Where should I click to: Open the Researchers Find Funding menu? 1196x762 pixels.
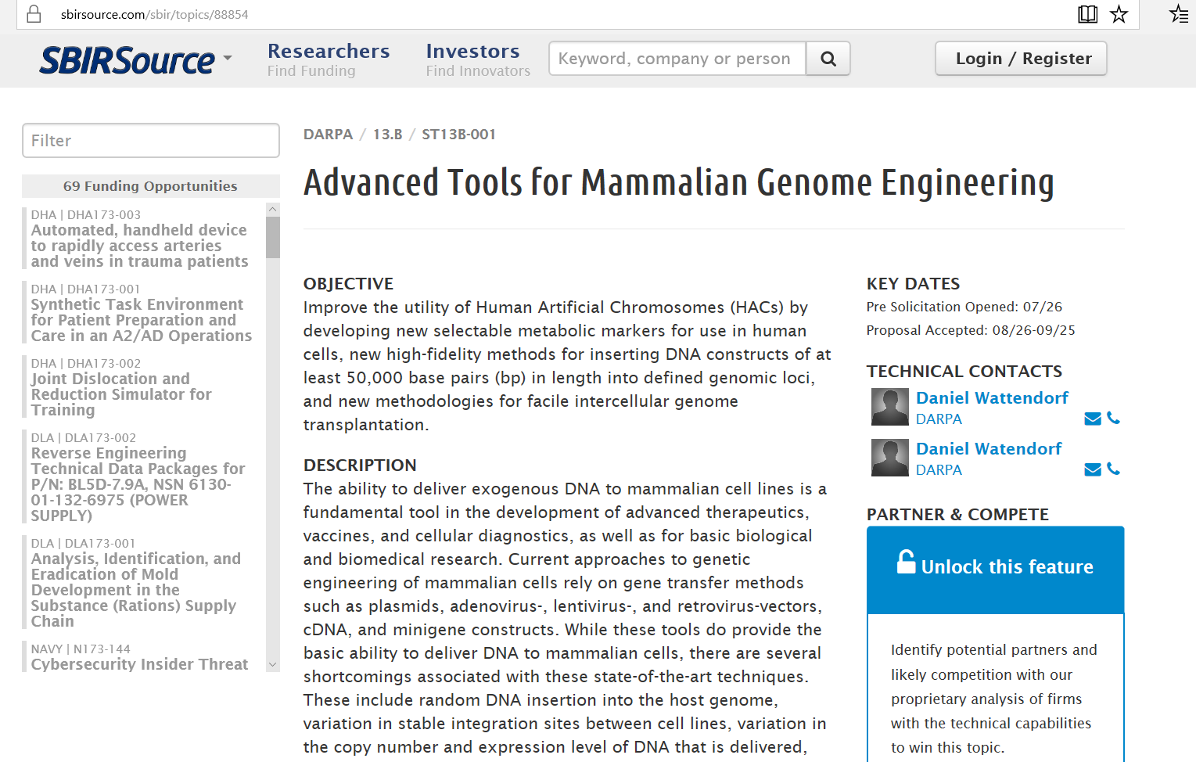tap(328, 59)
